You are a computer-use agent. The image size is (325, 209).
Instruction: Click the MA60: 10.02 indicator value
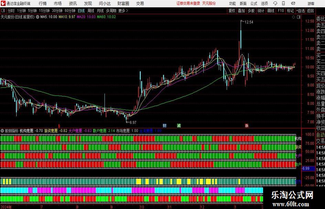[106, 17]
